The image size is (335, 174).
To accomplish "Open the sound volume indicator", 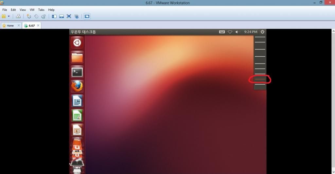I will 238,32.
